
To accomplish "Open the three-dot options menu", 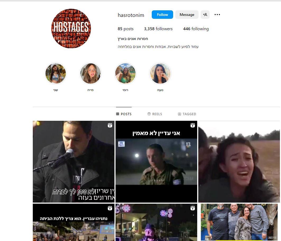I will tap(217, 15).
